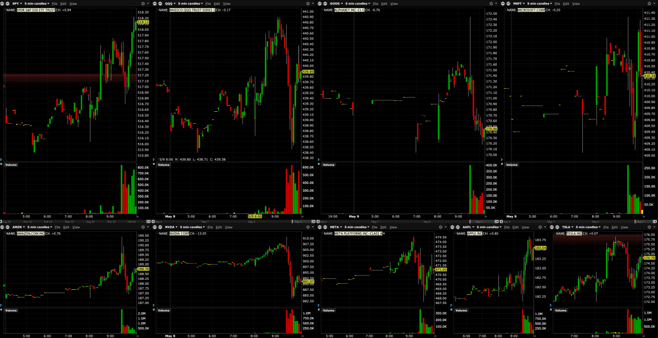Close the Volume panel on NVDA chart
Image resolution: width=658 pixels, height=338 pixels.
[x=154, y=310]
